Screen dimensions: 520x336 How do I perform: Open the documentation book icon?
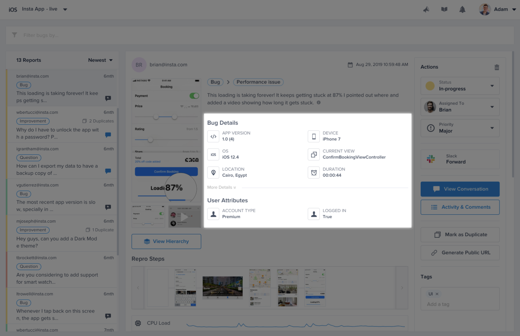444,9
